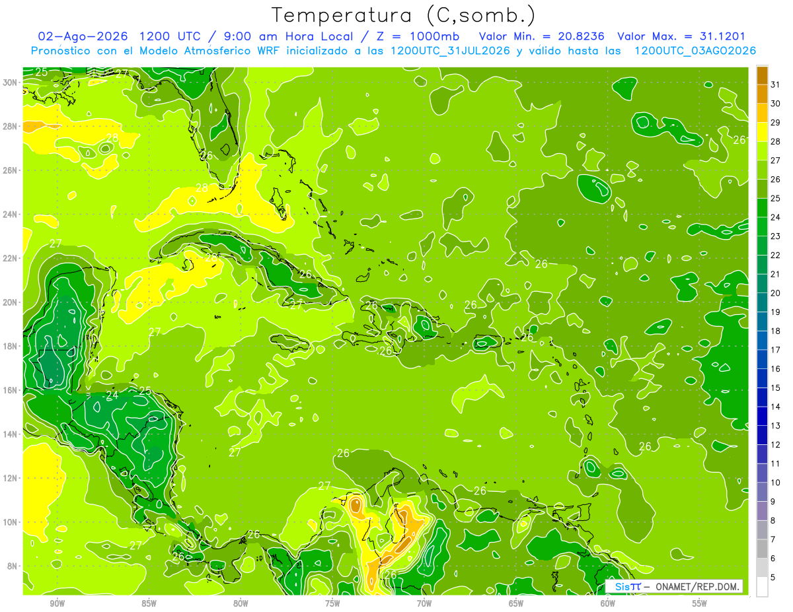This screenshot has height=612, width=793.
Task: Click the "80W" longitude label
Action: point(241,603)
